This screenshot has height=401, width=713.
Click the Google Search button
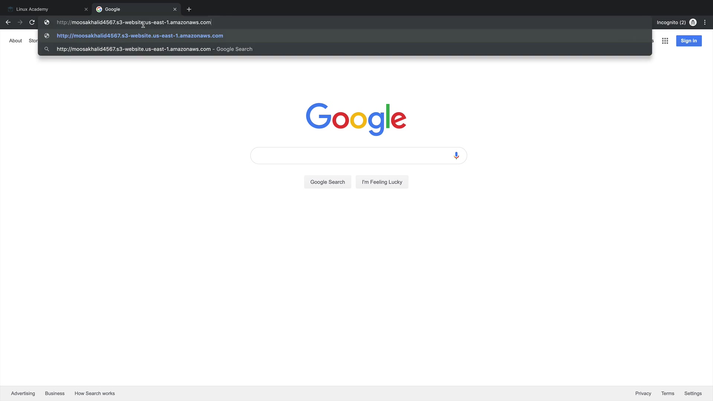pos(328,182)
